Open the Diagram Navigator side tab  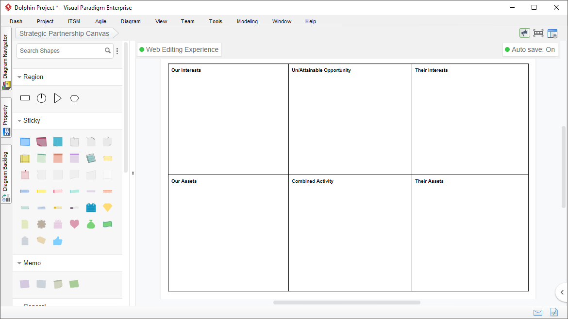6,59
